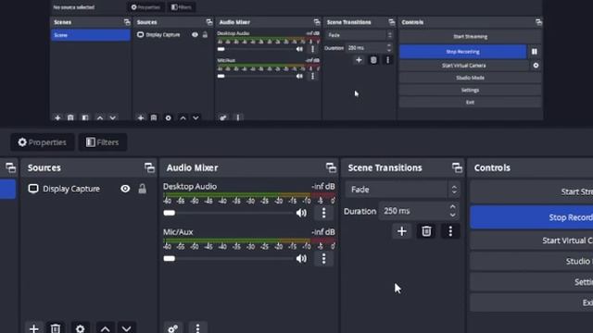593x333 pixels.
Task: Pause recording with the pause icon in the preview
Action: (535, 52)
